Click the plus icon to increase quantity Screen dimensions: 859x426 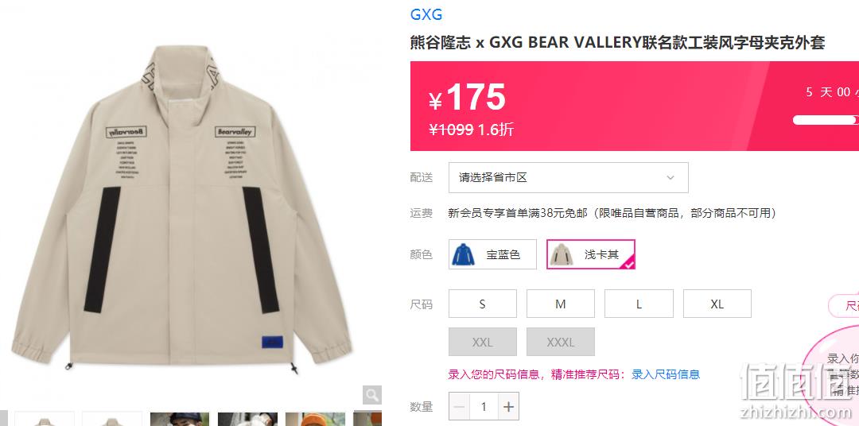(x=508, y=407)
